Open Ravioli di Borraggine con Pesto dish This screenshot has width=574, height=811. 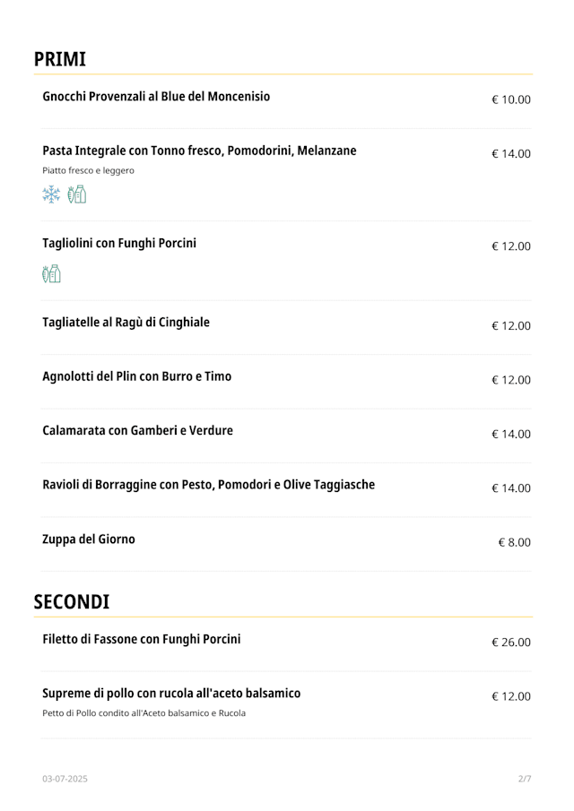click(208, 485)
